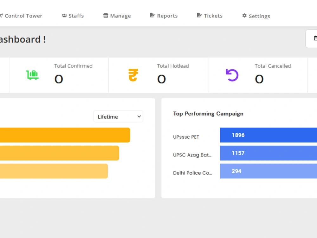Click the blue bar showing 1157
317x238 pixels.
point(268,153)
